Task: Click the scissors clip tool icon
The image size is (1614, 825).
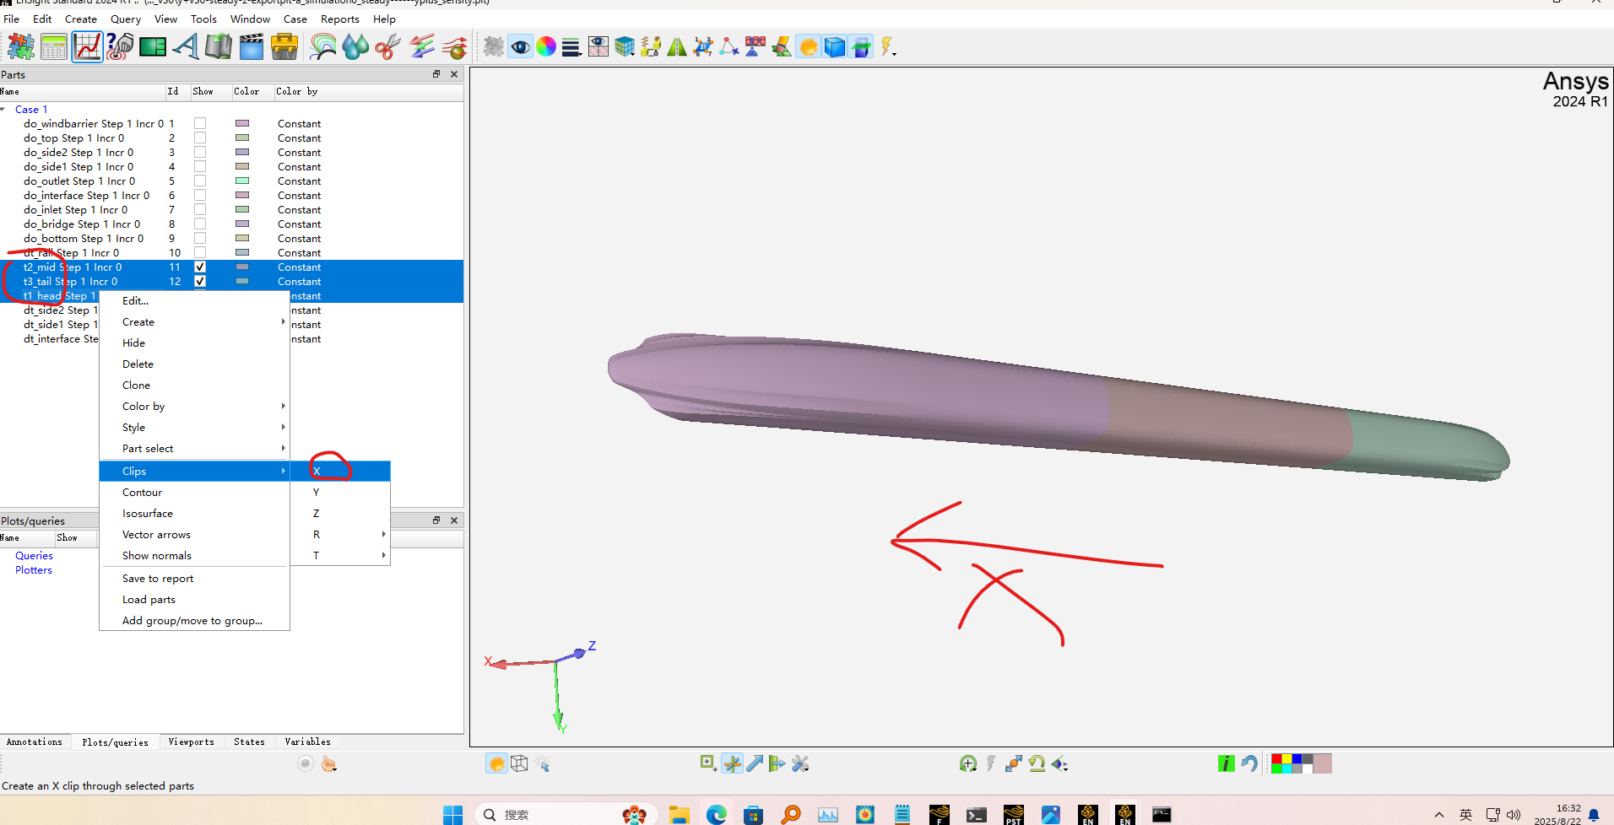Action: coord(387,47)
